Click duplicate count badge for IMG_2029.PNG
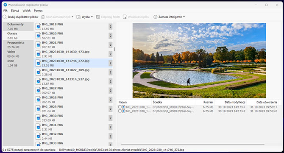This screenshot has width=284, height=153. 111,109
